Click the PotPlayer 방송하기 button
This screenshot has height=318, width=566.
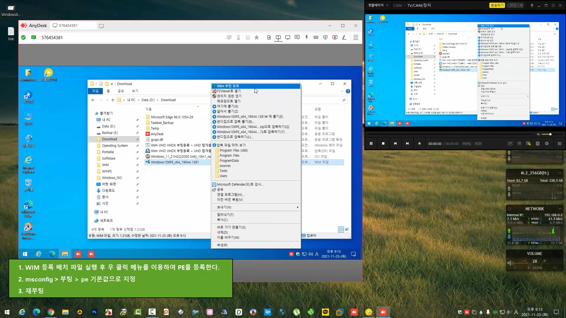click(497, 5)
